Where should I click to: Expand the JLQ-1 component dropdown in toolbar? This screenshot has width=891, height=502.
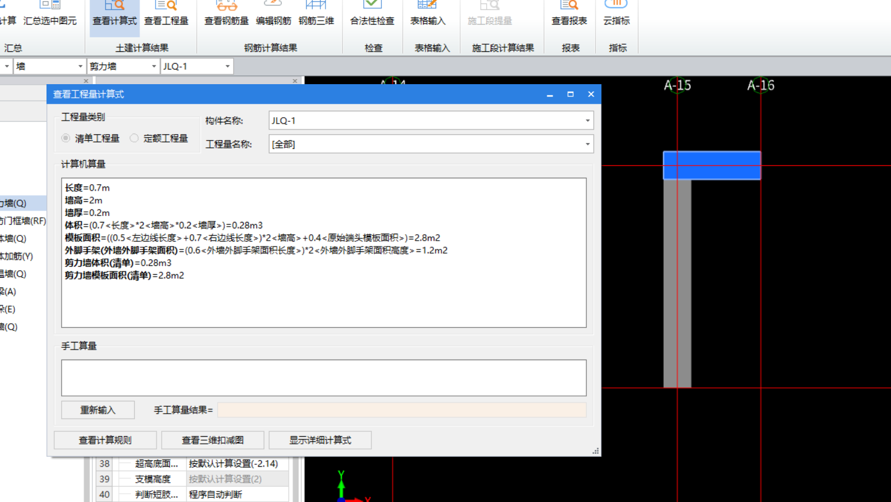(x=227, y=67)
